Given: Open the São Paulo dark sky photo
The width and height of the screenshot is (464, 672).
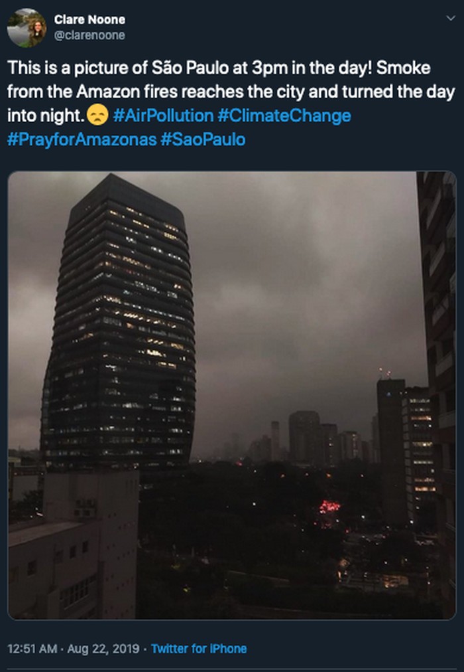Looking at the screenshot, I should point(231,395).
